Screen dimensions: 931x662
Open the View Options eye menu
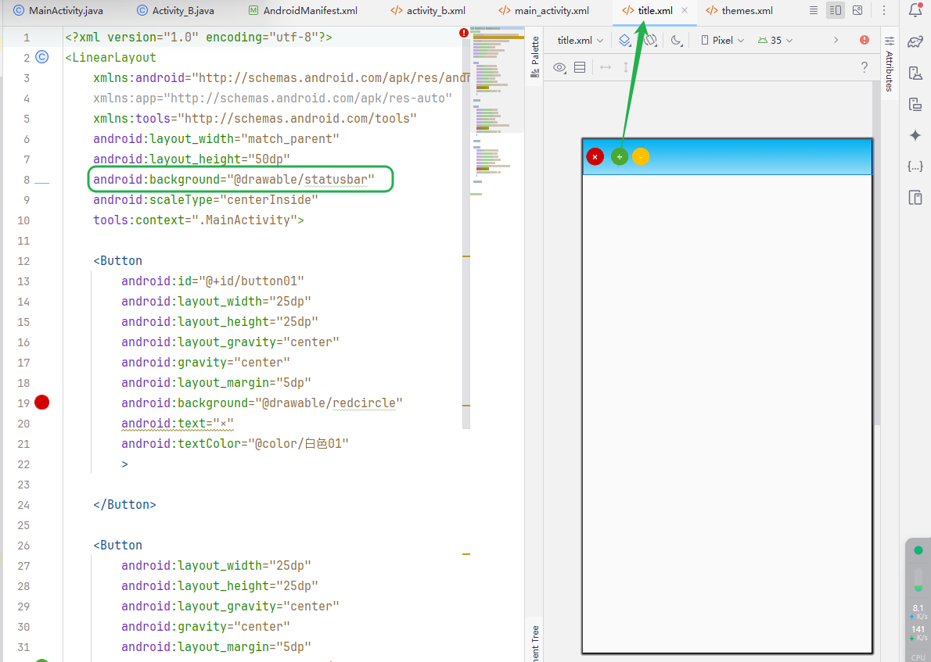(559, 67)
